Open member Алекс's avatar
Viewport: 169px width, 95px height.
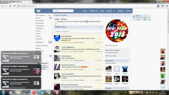coord(117,69)
